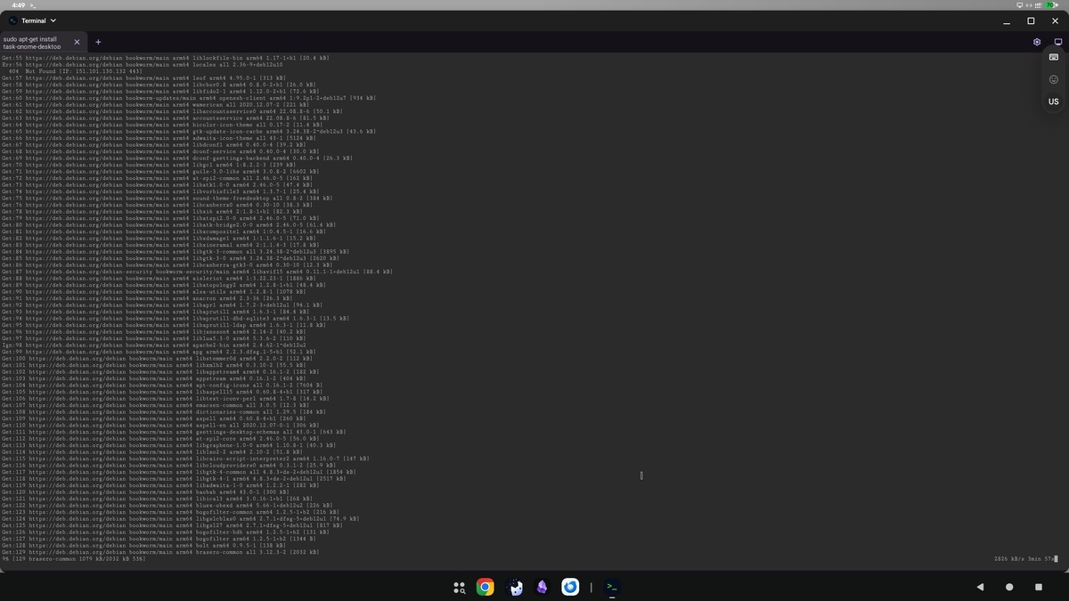Open the emoji picker smiley icon
Viewport: 1069px width, 601px height.
[1054, 79]
